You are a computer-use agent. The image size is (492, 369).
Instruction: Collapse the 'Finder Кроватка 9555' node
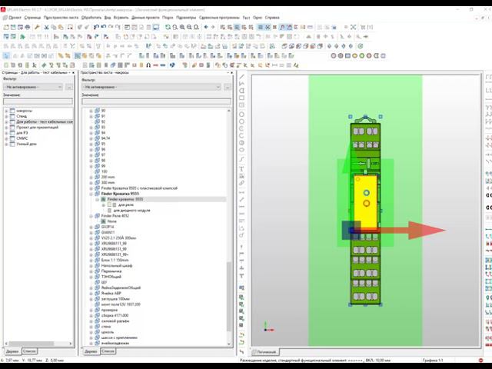point(91,194)
